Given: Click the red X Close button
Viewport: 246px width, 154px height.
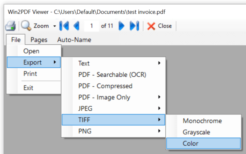Looking at the screenshot, I should pos(159,26).
